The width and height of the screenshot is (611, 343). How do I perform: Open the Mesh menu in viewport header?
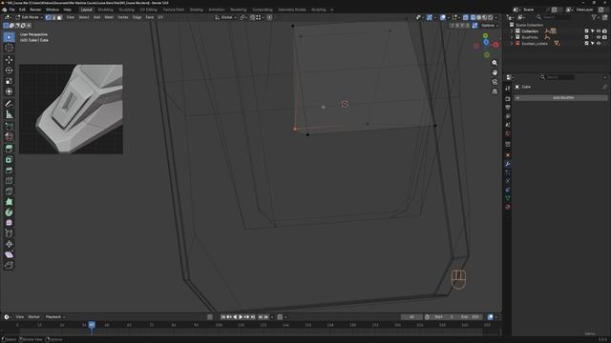tap(109, 17)
